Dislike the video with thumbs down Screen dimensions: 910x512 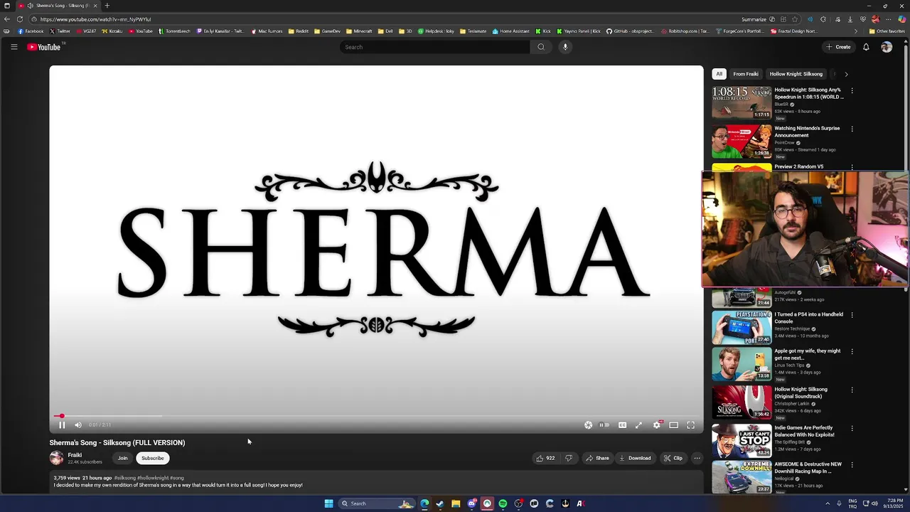568,458
